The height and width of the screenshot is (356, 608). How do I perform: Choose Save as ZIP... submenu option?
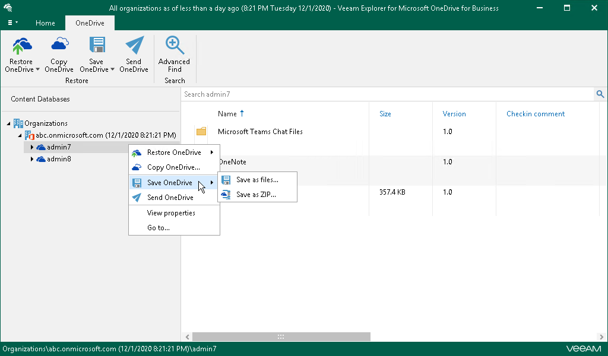258,195
